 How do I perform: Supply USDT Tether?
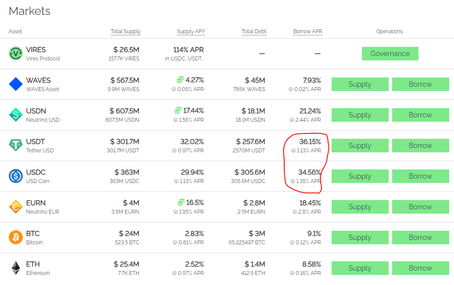(360, 145)
